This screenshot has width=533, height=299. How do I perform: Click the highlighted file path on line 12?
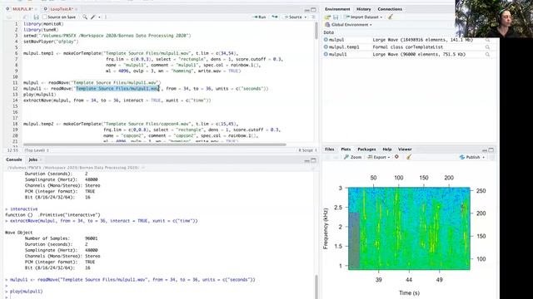(x=117, y=89)
